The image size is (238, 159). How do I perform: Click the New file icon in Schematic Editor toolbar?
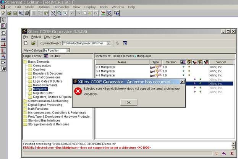(x=3, y=13)
